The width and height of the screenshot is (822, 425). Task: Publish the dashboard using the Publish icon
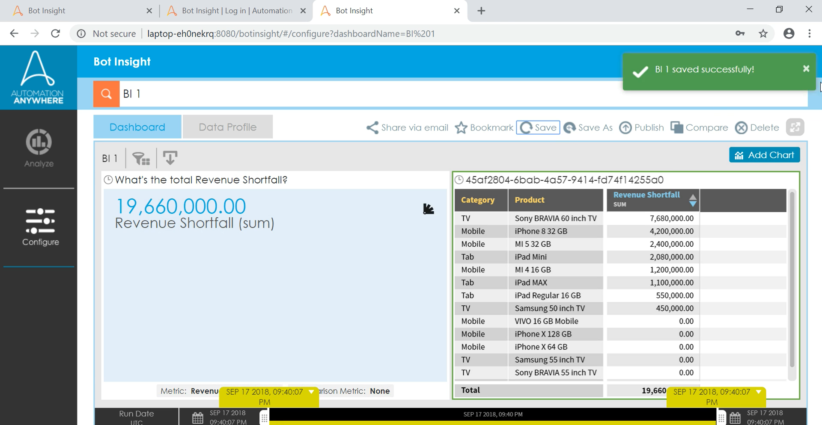(625, 127)
